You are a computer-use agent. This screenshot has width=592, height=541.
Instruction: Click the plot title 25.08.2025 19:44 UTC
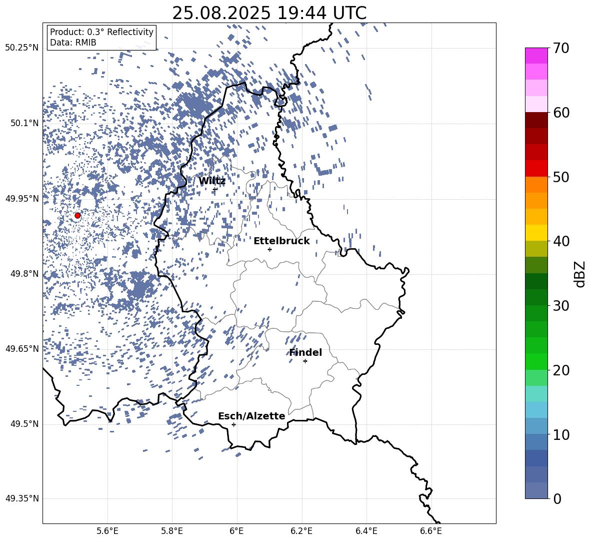pos(269,13)
